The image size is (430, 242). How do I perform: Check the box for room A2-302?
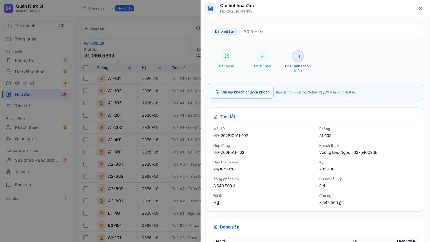pos(86,176)
